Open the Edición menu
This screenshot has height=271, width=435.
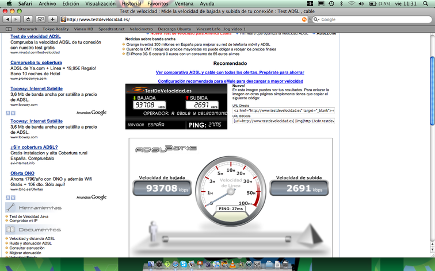[x=70, y=3]
